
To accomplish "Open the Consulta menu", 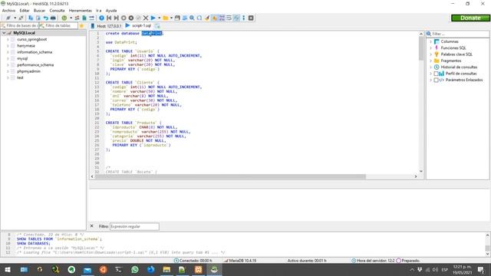I will tap(57, 11).
